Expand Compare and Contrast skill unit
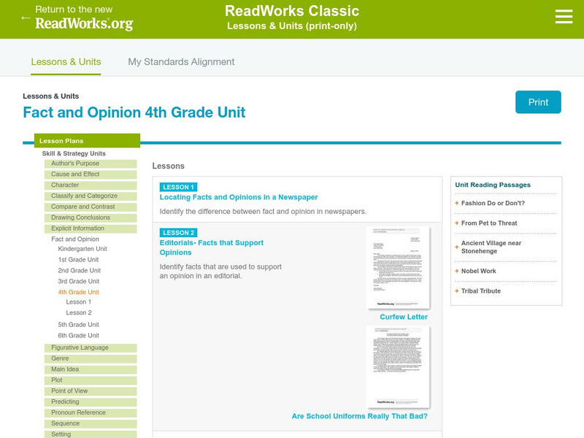This screenshot has height=438, width=584. [x=91, y=207]
